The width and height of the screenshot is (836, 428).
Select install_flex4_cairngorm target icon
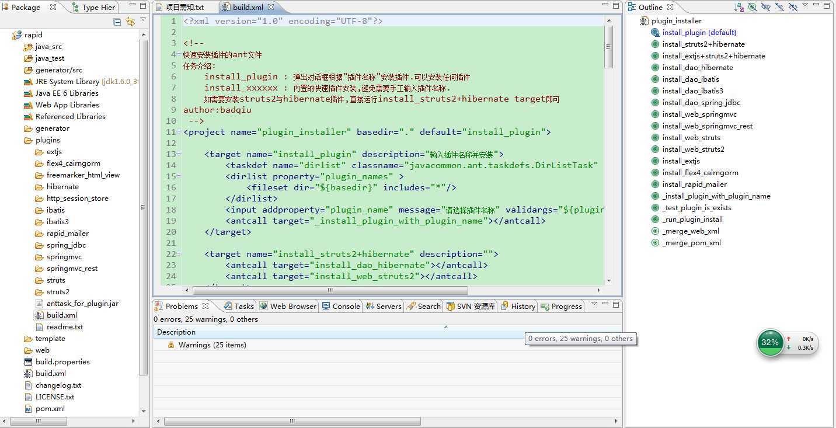pos(655,173)
